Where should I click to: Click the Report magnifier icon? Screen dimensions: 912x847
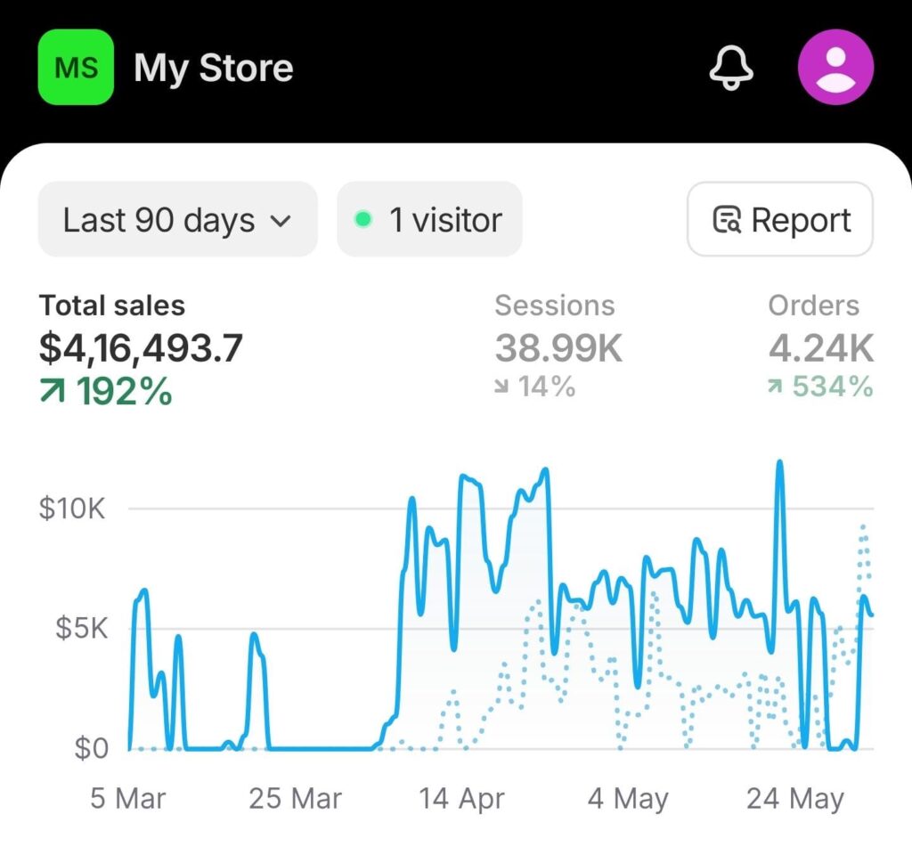click(x=727, y=220)
